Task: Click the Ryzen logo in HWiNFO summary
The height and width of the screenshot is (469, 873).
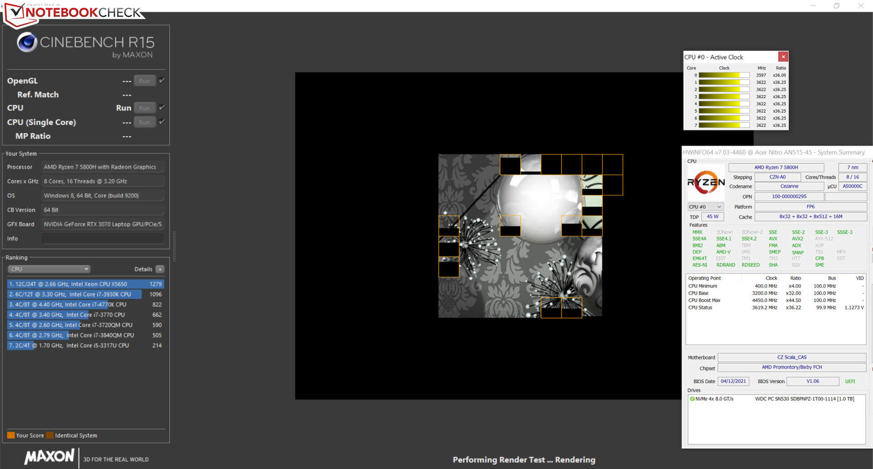Action: tap(706, 183)
